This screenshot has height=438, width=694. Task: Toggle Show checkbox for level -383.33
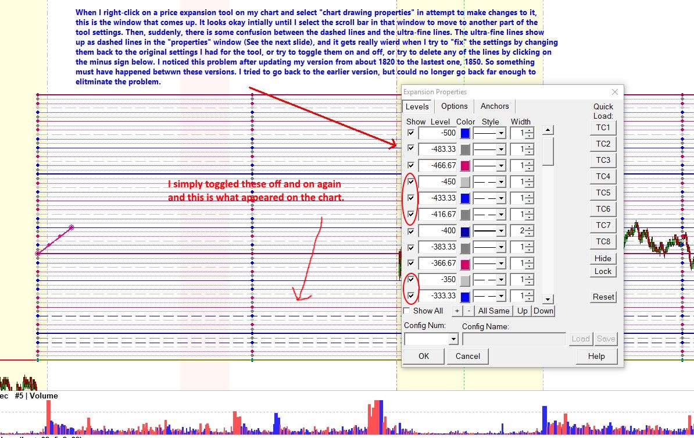pos(411,247)
